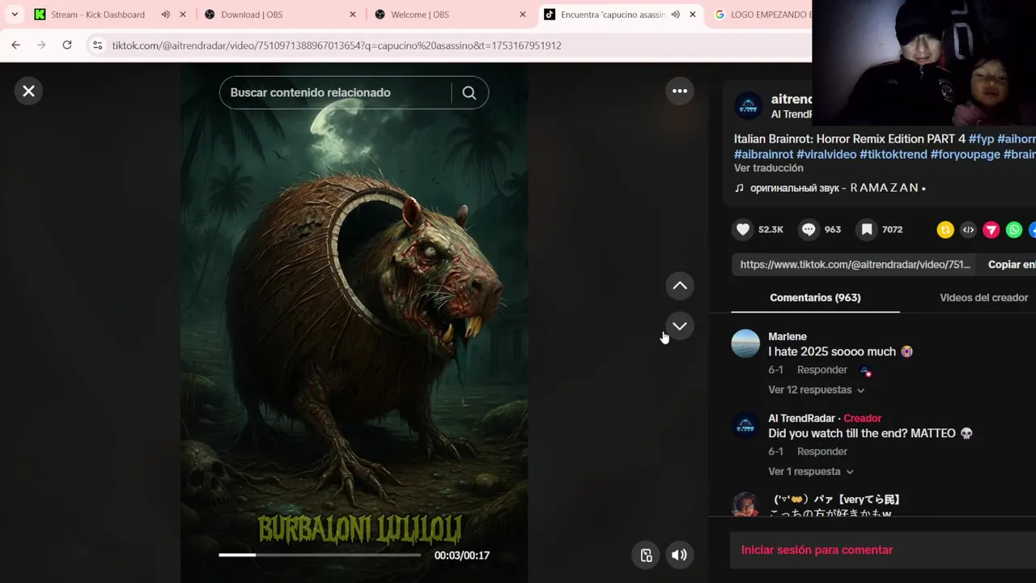Go to next video with the down arrow
This screenshot has width=1036, height=583.
680,326
